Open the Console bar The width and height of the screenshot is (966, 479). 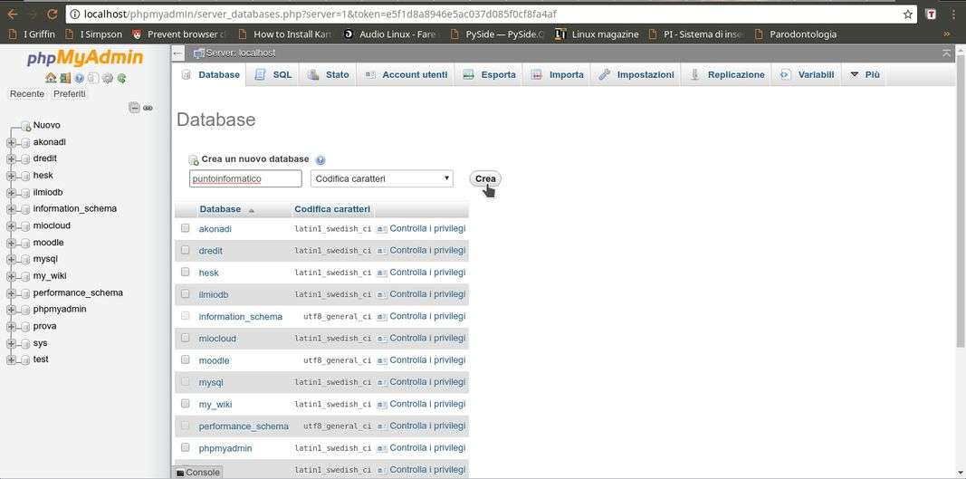(x=197, y=473)
